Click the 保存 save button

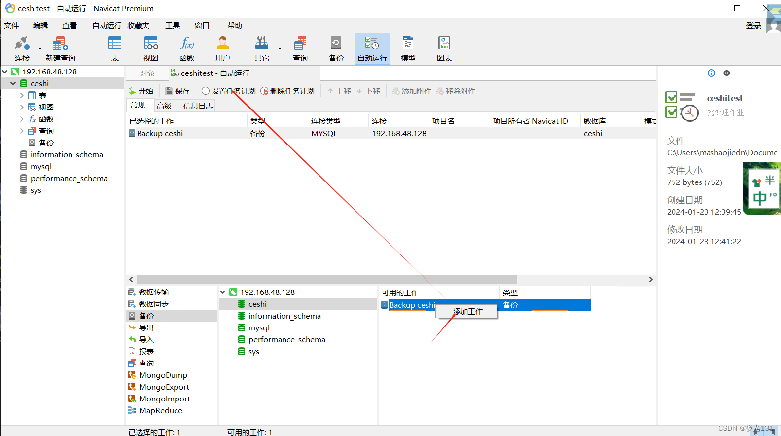177,91
